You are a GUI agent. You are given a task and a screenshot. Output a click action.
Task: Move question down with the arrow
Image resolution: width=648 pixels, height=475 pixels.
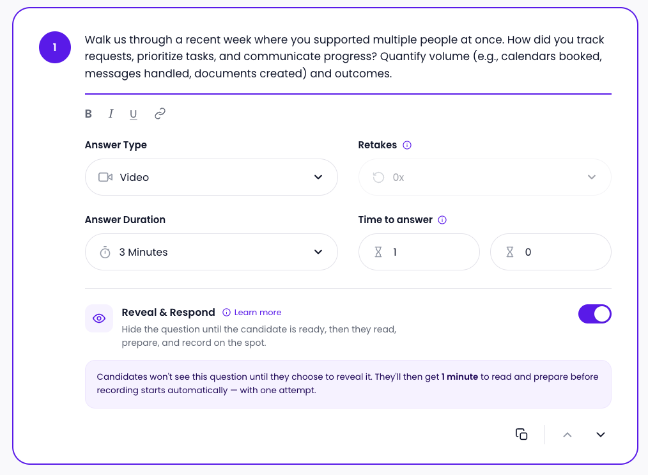[601, 435]
